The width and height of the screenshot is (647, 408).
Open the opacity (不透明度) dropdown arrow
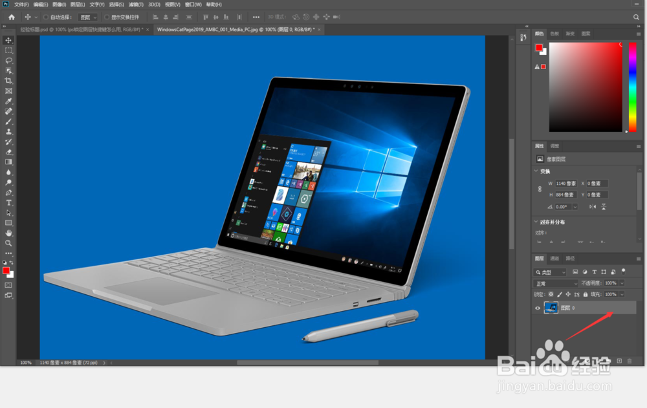622,283
